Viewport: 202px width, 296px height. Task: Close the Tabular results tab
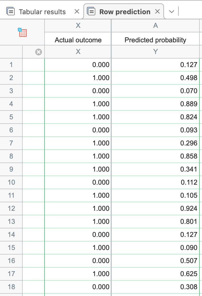[77, 12]
